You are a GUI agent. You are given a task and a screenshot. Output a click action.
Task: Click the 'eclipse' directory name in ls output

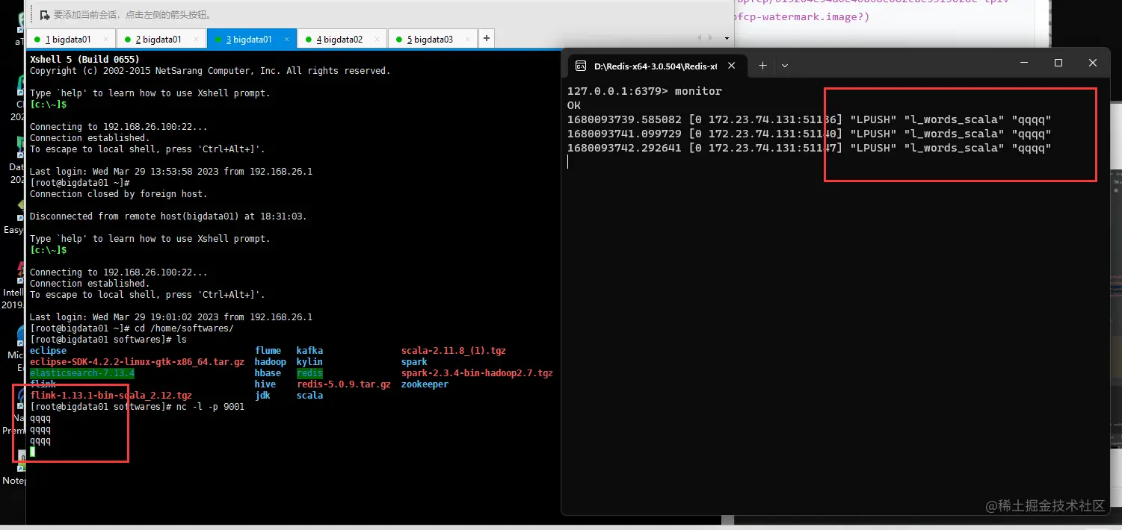(x=48, y=351)
